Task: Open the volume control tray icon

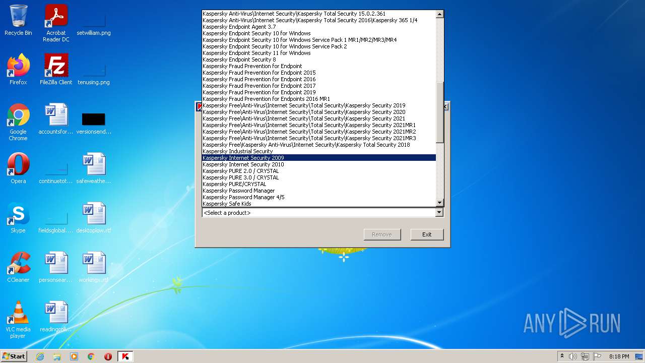Action: tap(573, 356)
